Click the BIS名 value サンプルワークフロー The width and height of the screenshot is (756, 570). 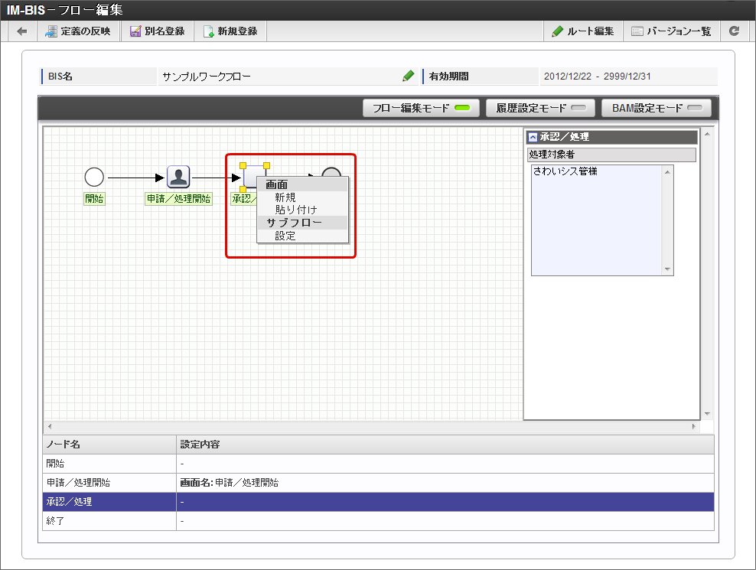(207, 77)
